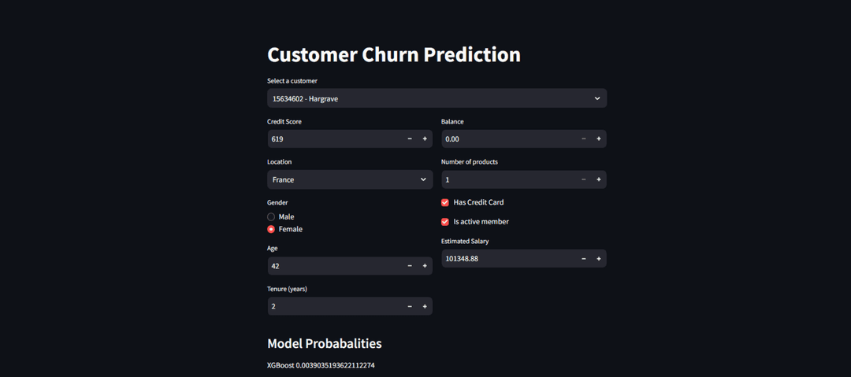Increase Credit Score with plus button
This screenshot has height=377, width=851.
tap(425, 139)
